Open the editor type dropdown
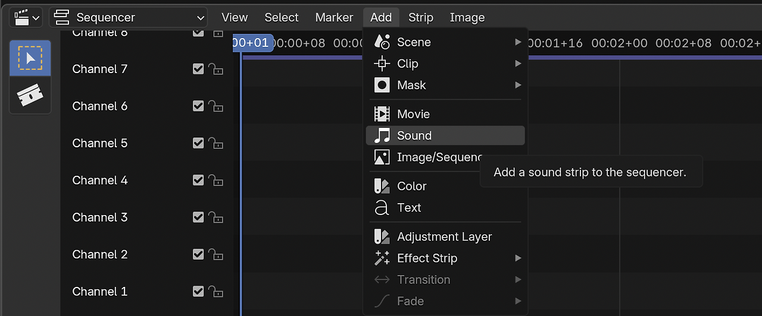762x316 pixels. (27, 18)
